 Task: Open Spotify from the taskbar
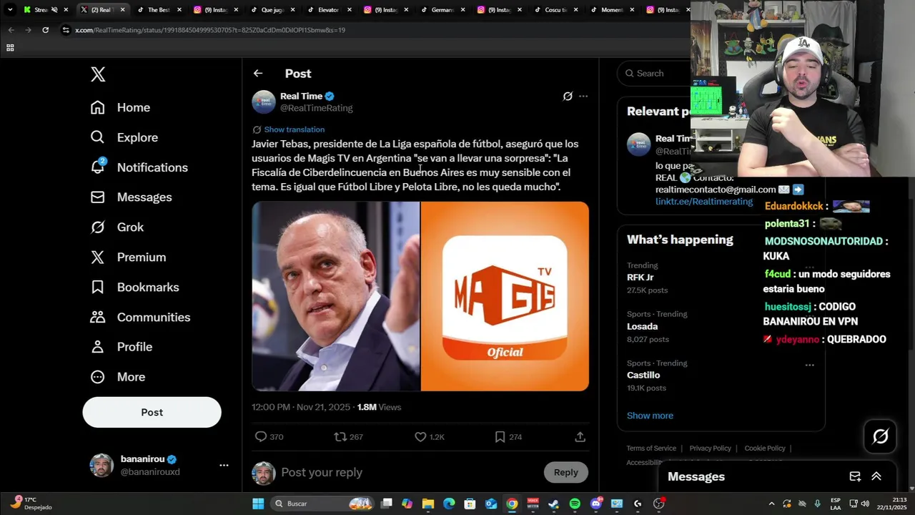575,504
